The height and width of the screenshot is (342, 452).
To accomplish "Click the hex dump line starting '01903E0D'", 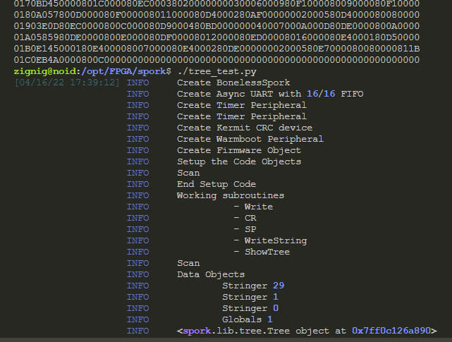I will [216, 26].
